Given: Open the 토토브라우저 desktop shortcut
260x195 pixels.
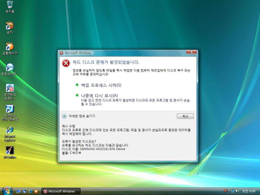Looking at the screenshot, I should (x=10, y=69).
